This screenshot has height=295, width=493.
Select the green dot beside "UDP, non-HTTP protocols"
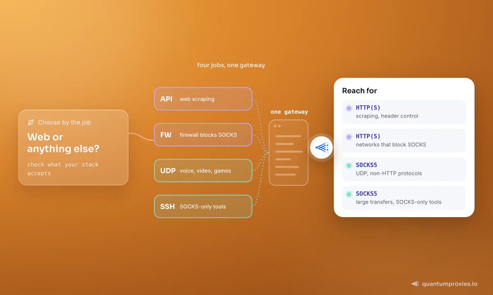coord(349,166)
